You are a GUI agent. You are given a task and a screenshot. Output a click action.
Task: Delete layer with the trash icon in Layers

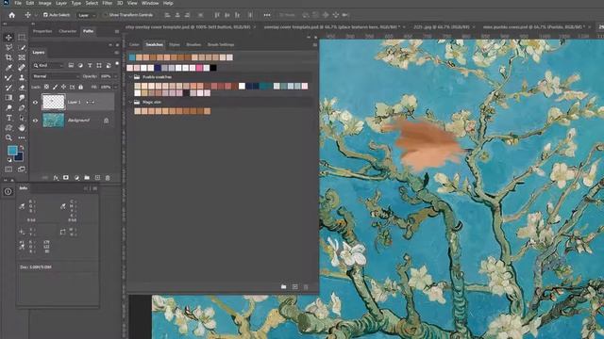click(108, 178)
